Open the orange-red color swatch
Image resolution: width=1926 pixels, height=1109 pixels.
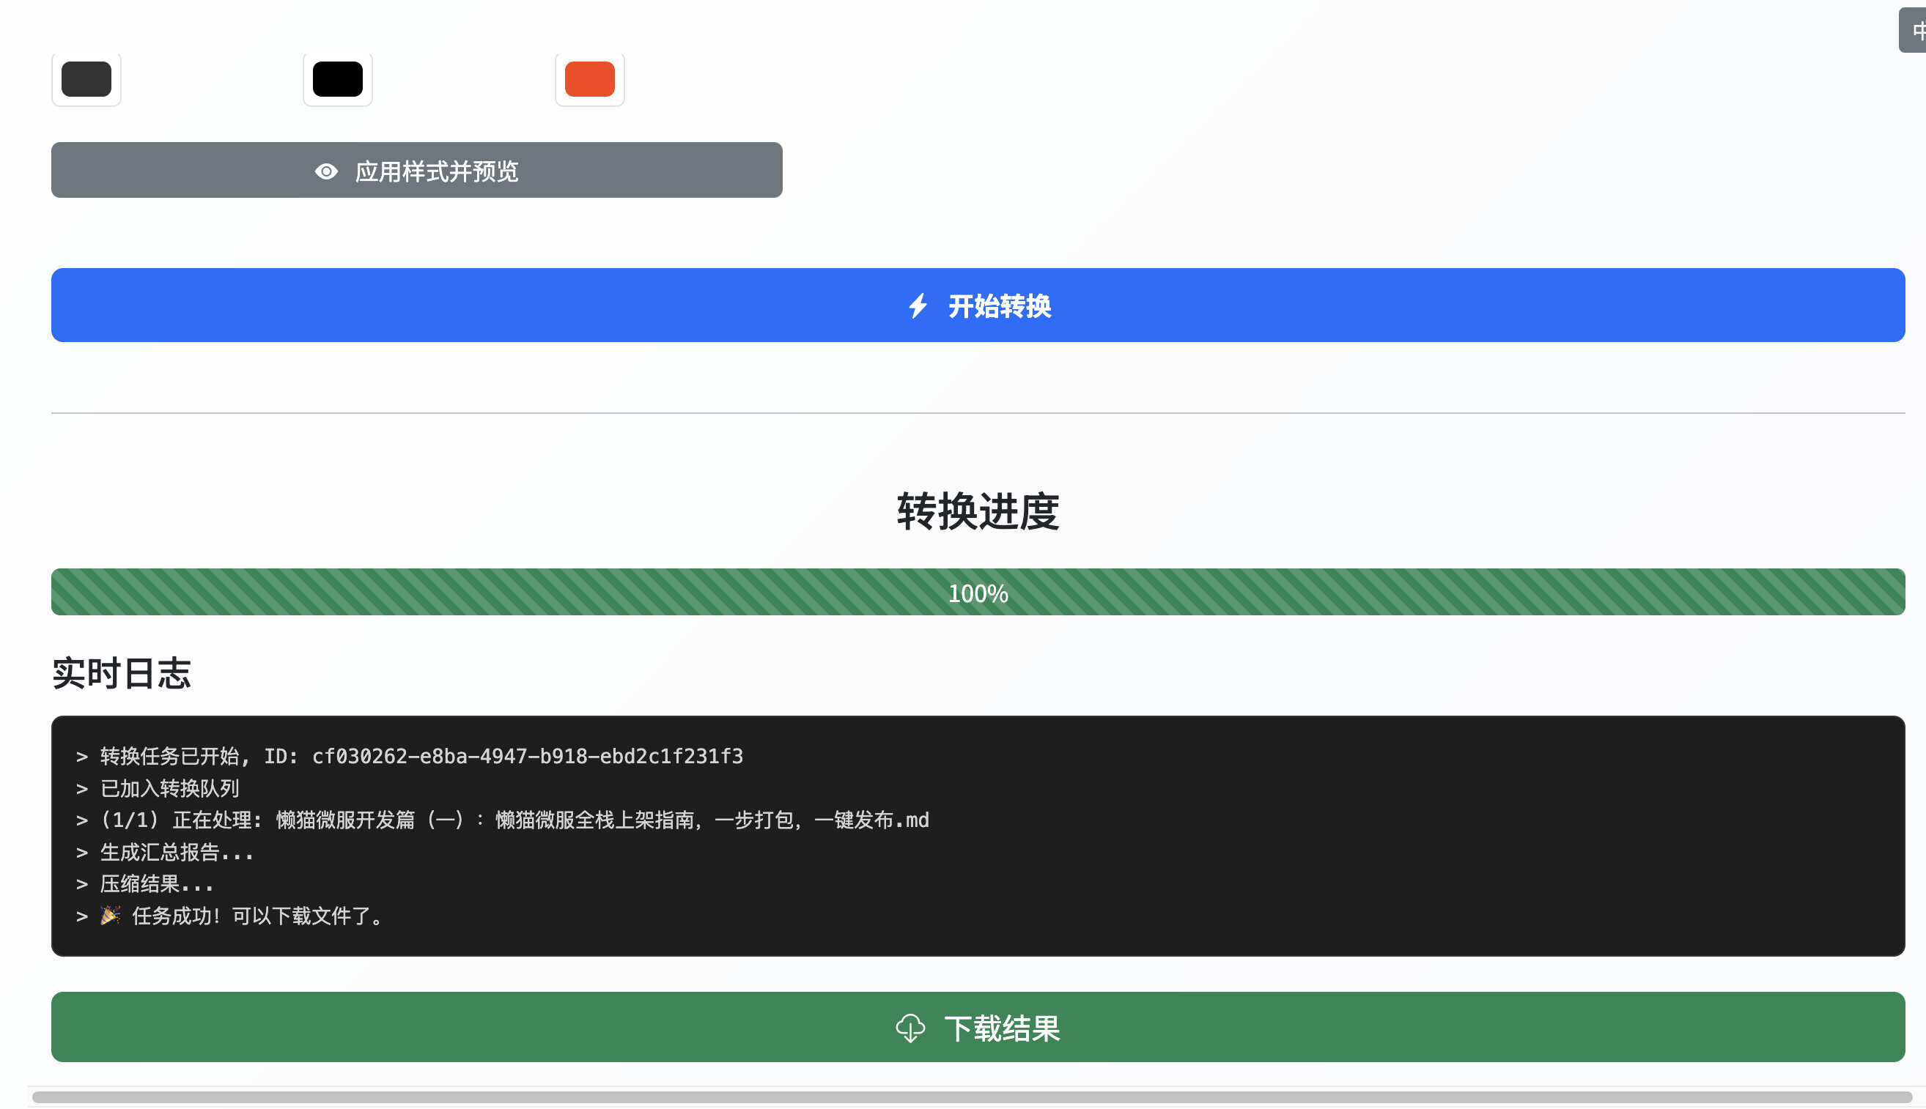click(590, 79)
